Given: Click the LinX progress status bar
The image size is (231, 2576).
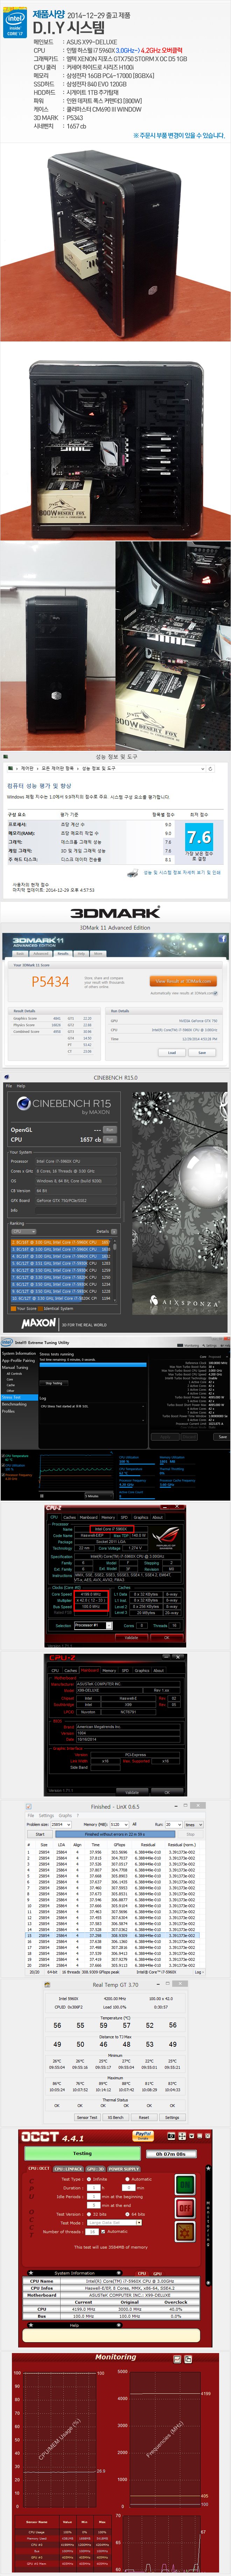Looking at the screenshot, I should coord(115,1834).
